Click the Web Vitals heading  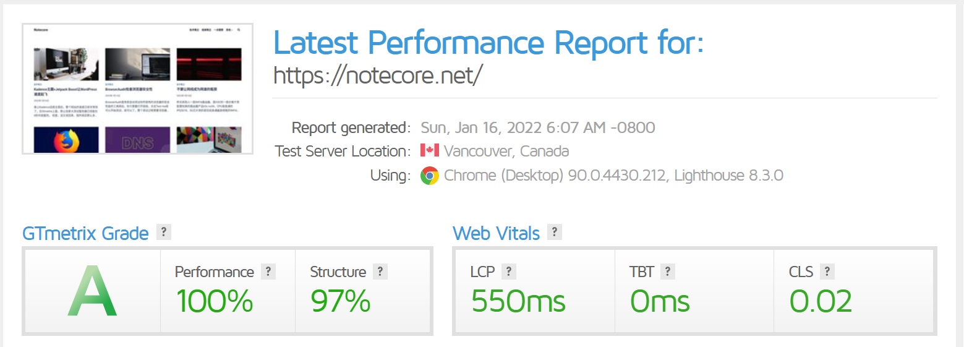pyautogui.click(x=496, y=233)
